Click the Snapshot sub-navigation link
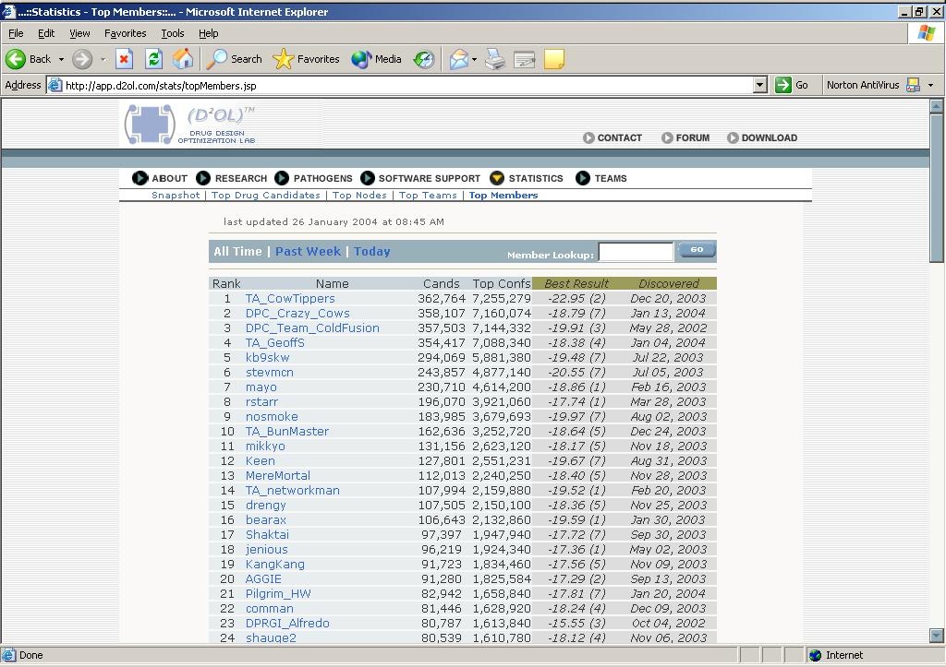Viewport: 946px width, 667px height. tap(176, 196)
